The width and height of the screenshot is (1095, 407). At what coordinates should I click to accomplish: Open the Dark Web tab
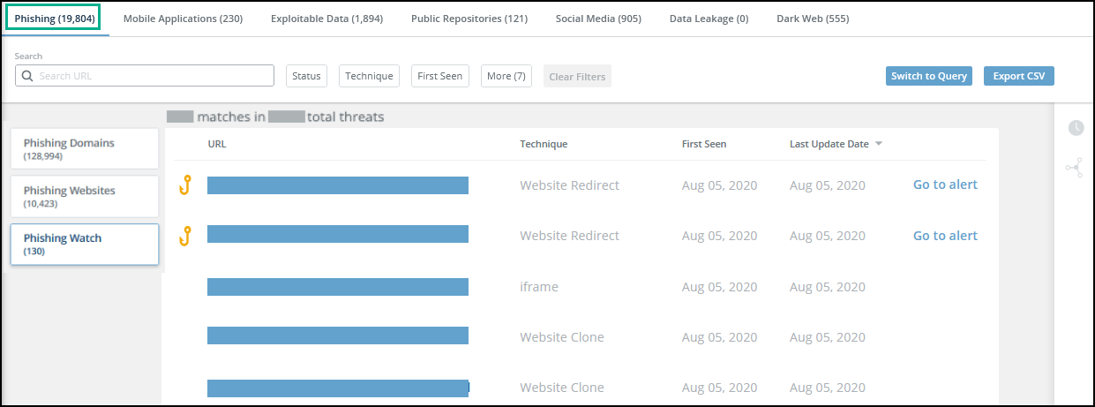click(813, 19)
